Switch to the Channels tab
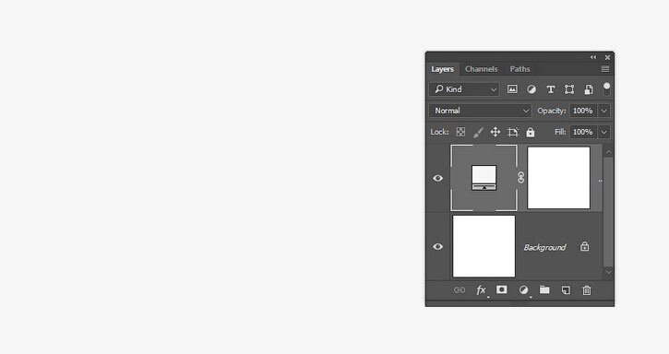 482,69
